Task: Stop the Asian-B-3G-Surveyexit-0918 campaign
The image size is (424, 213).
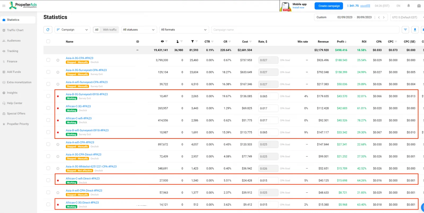Action: (58, 96)
